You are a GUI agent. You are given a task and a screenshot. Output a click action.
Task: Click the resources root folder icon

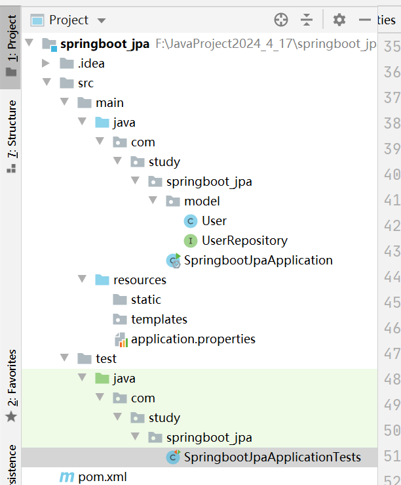(x=102, y=280)
